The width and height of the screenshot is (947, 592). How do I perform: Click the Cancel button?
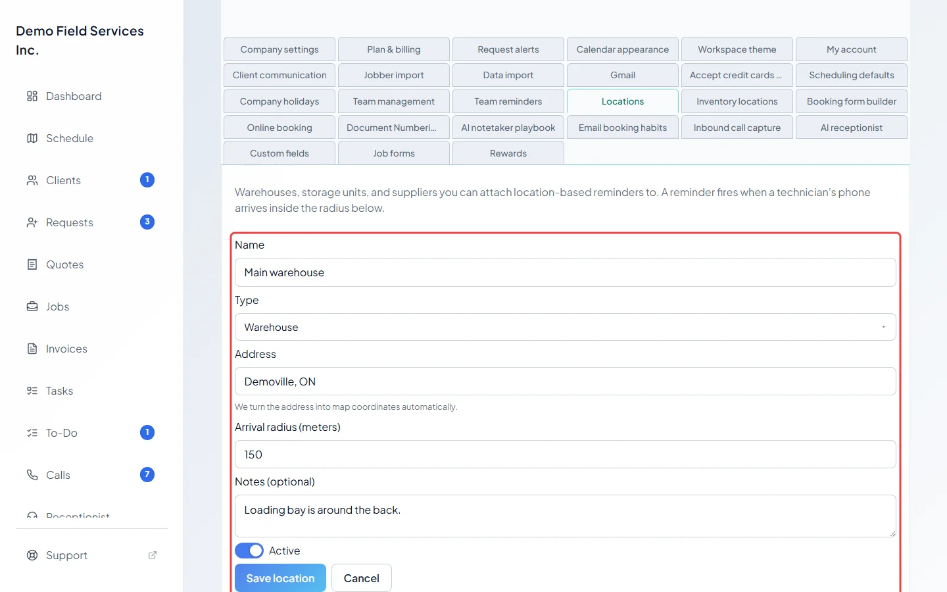[x=362, y=578]
